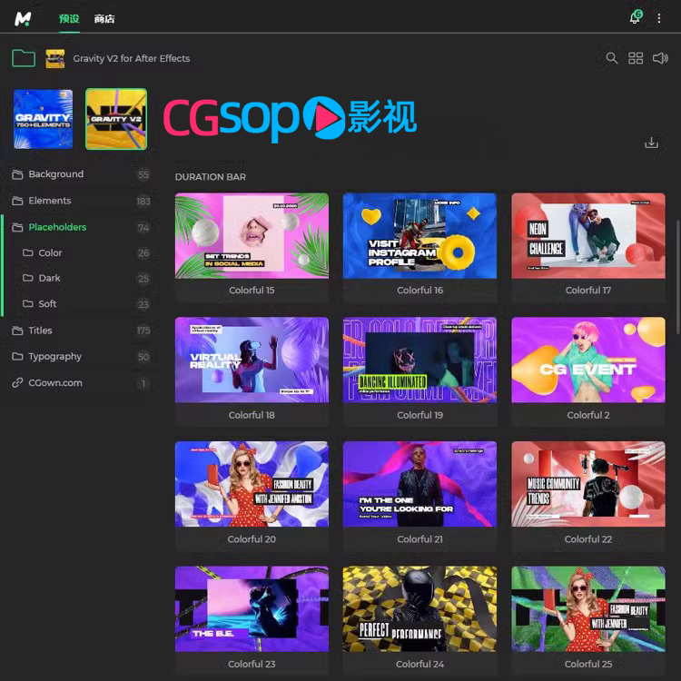Select the Dark subfolder
The image size is (681, 681).
click(x=49, y=279)
